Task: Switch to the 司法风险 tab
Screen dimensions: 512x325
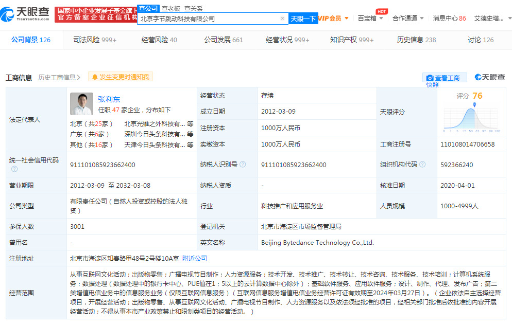Action: (x=95, y=40)
